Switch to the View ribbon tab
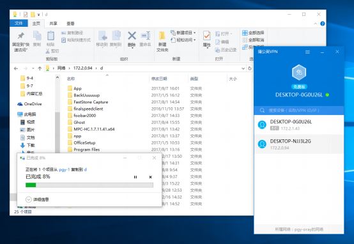The image size is (354, 244). point(70,23)
